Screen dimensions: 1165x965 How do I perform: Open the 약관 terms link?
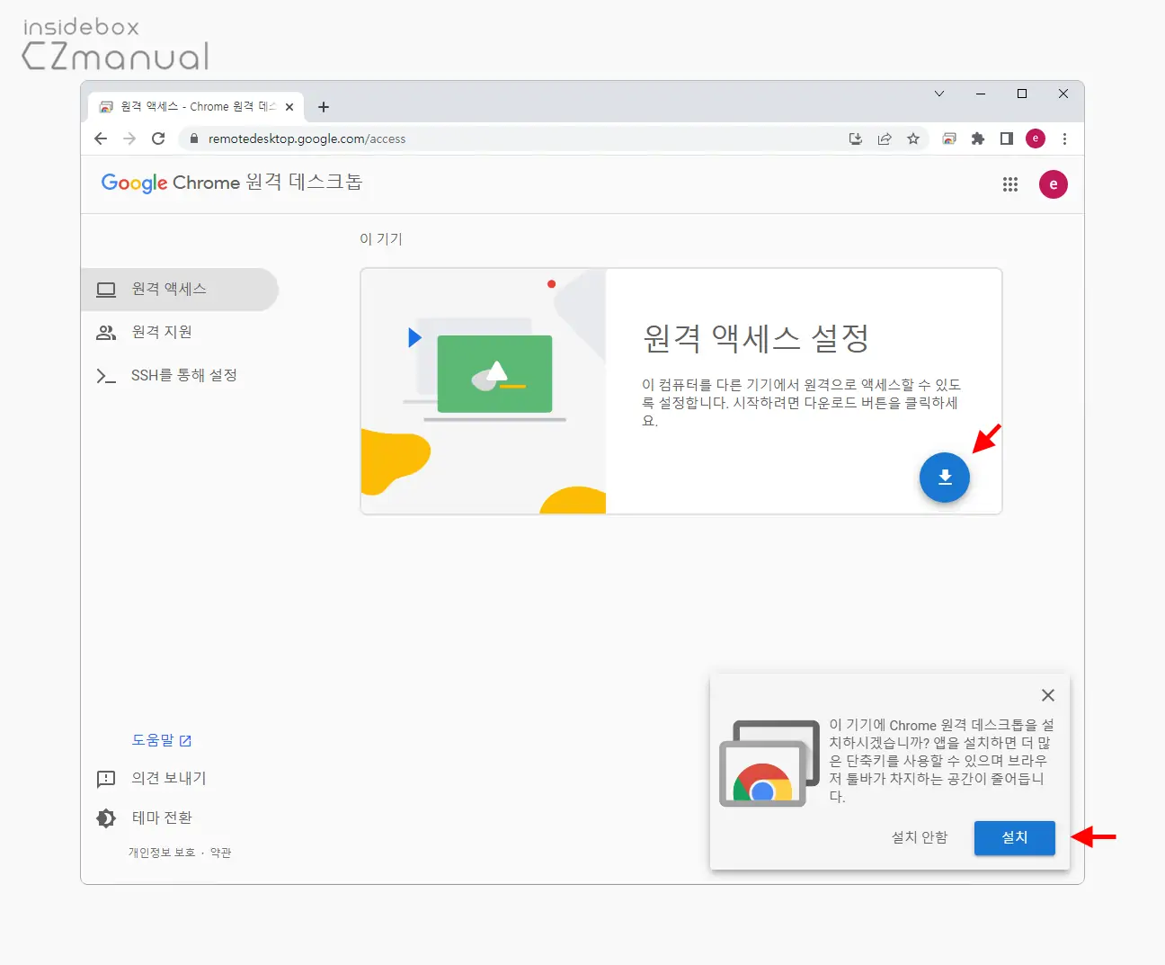click(x=221, y=853)
